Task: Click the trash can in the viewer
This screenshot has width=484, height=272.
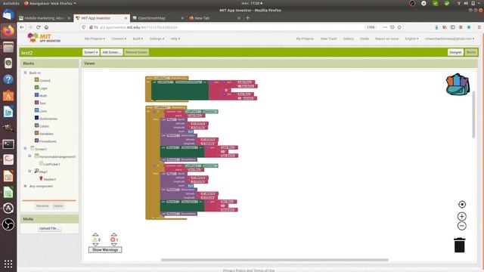Action: (460, 245)
